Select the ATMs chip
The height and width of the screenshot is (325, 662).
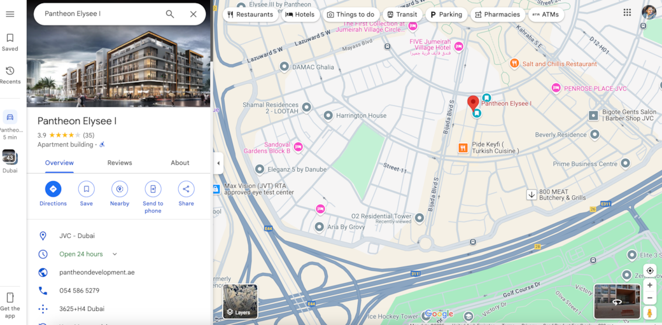click(546, 15)
